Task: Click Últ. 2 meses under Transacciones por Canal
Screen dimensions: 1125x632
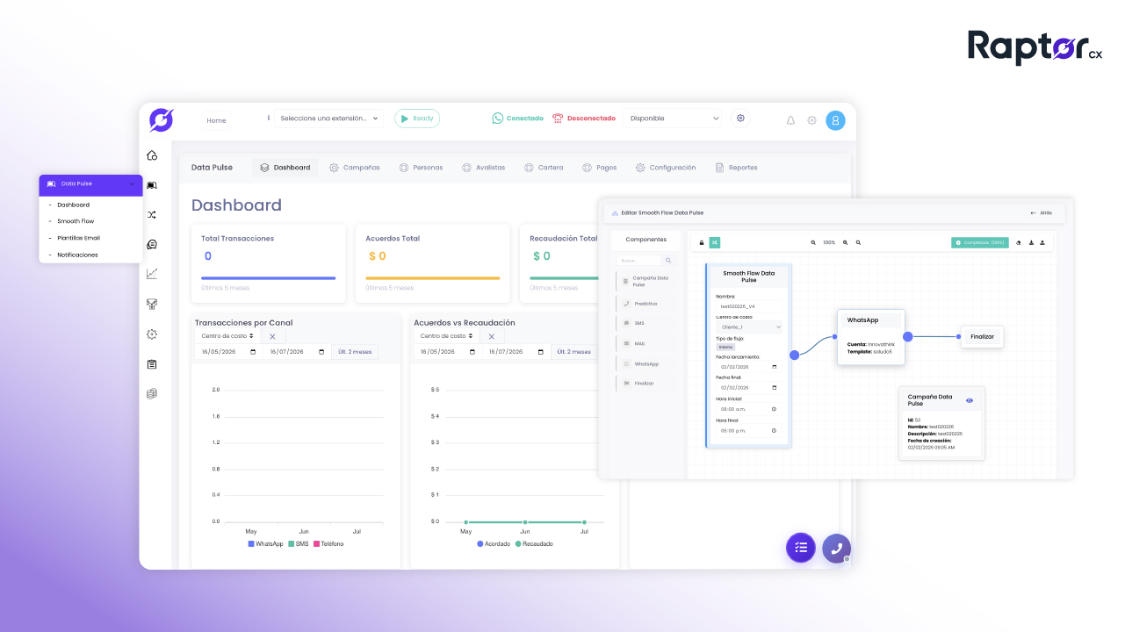Action: click(355, 352)
